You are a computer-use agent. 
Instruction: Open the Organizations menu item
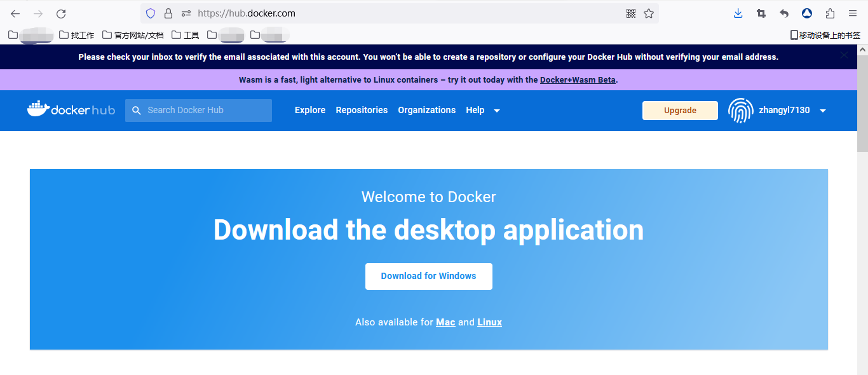point(427,110)
